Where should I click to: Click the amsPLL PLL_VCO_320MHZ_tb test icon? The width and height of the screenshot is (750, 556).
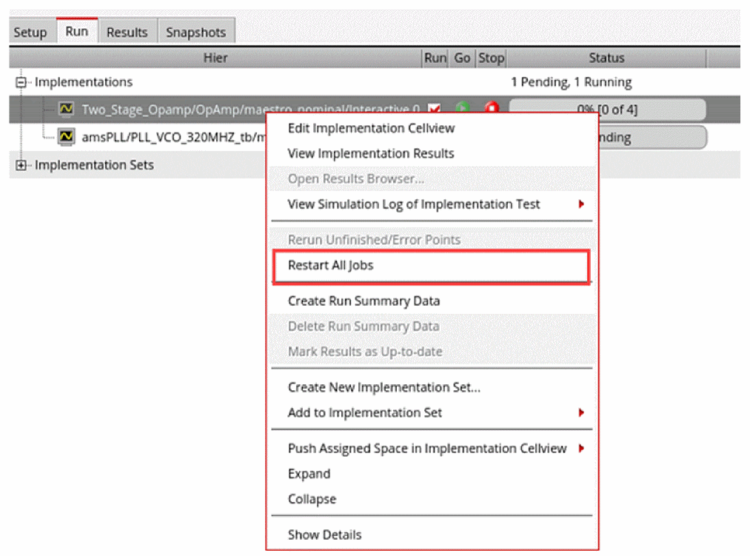pyautogui.click(x=66, y=137)
